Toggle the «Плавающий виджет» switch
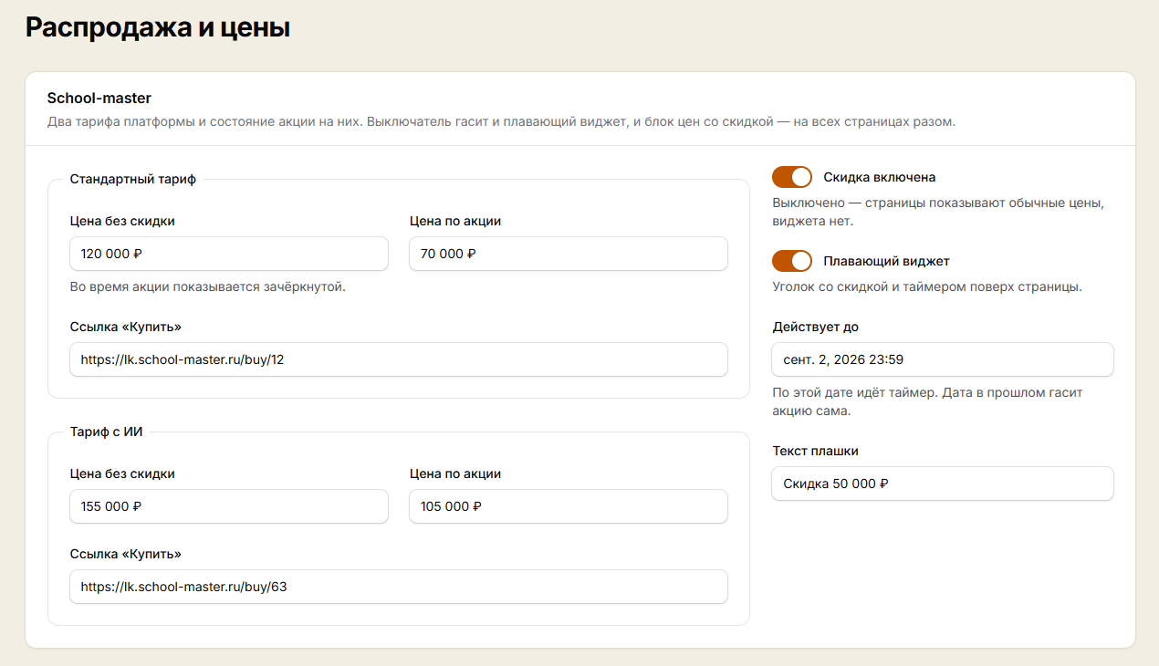Image resolution: width=1159 pixels, height=666 pixels. pyautogui.click(x=791, y=261)
